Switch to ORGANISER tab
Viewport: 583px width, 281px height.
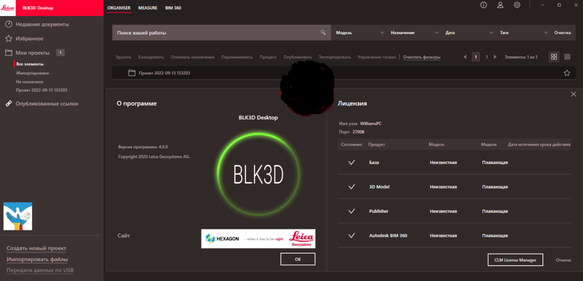click(118, 7)
